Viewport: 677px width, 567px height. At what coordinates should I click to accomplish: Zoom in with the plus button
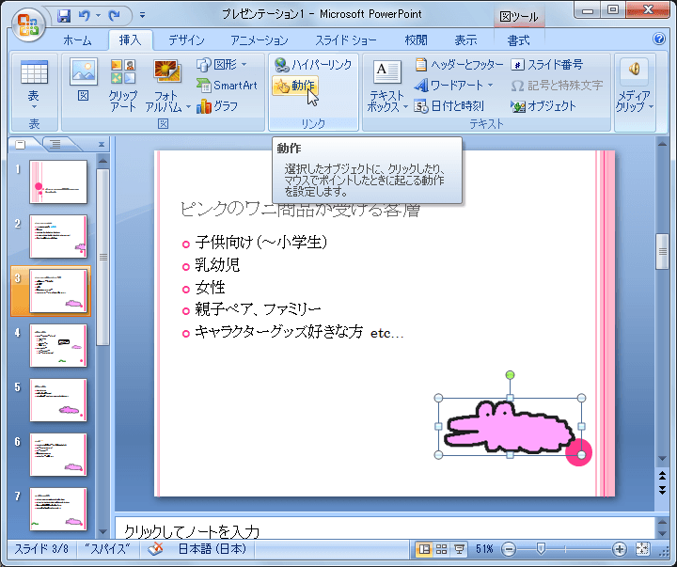pos(619,549)
